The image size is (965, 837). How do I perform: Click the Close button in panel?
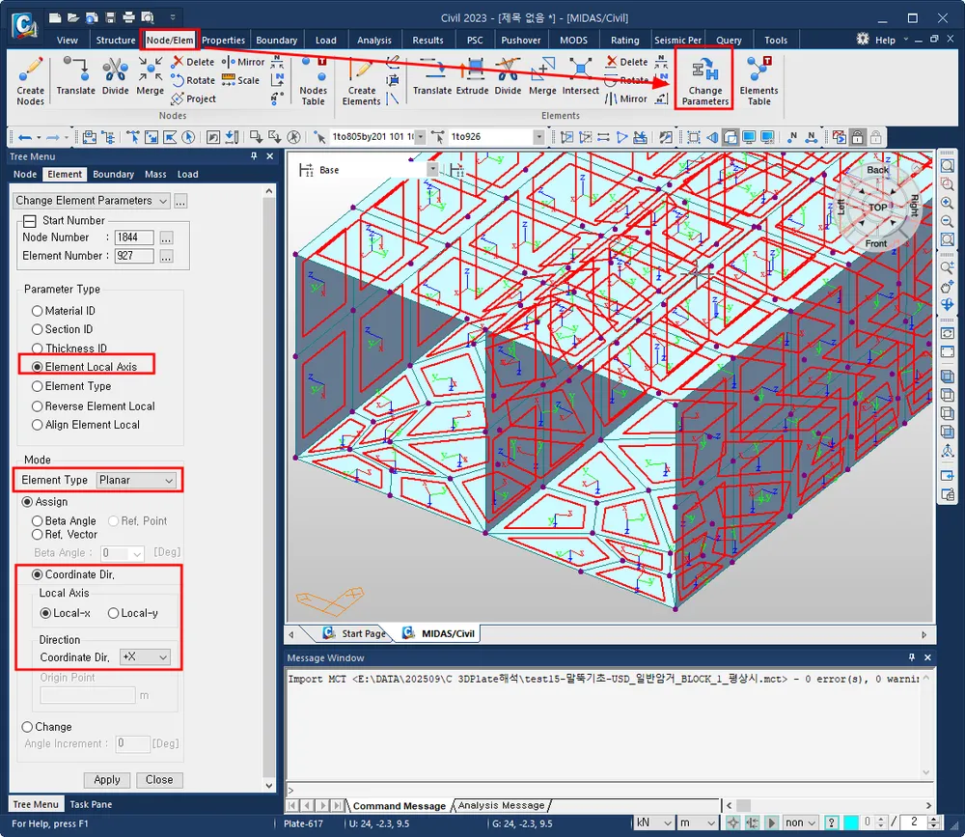point(159,780)
